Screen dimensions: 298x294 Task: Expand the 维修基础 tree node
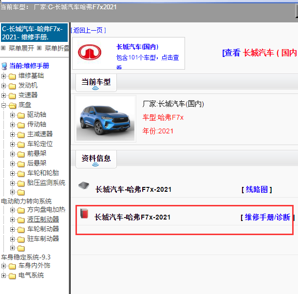pos(3,76)
